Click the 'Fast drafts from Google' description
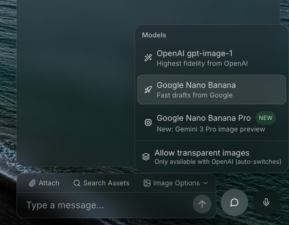The height and width of the screenshot is (225, 289). [x=195, y=95]
